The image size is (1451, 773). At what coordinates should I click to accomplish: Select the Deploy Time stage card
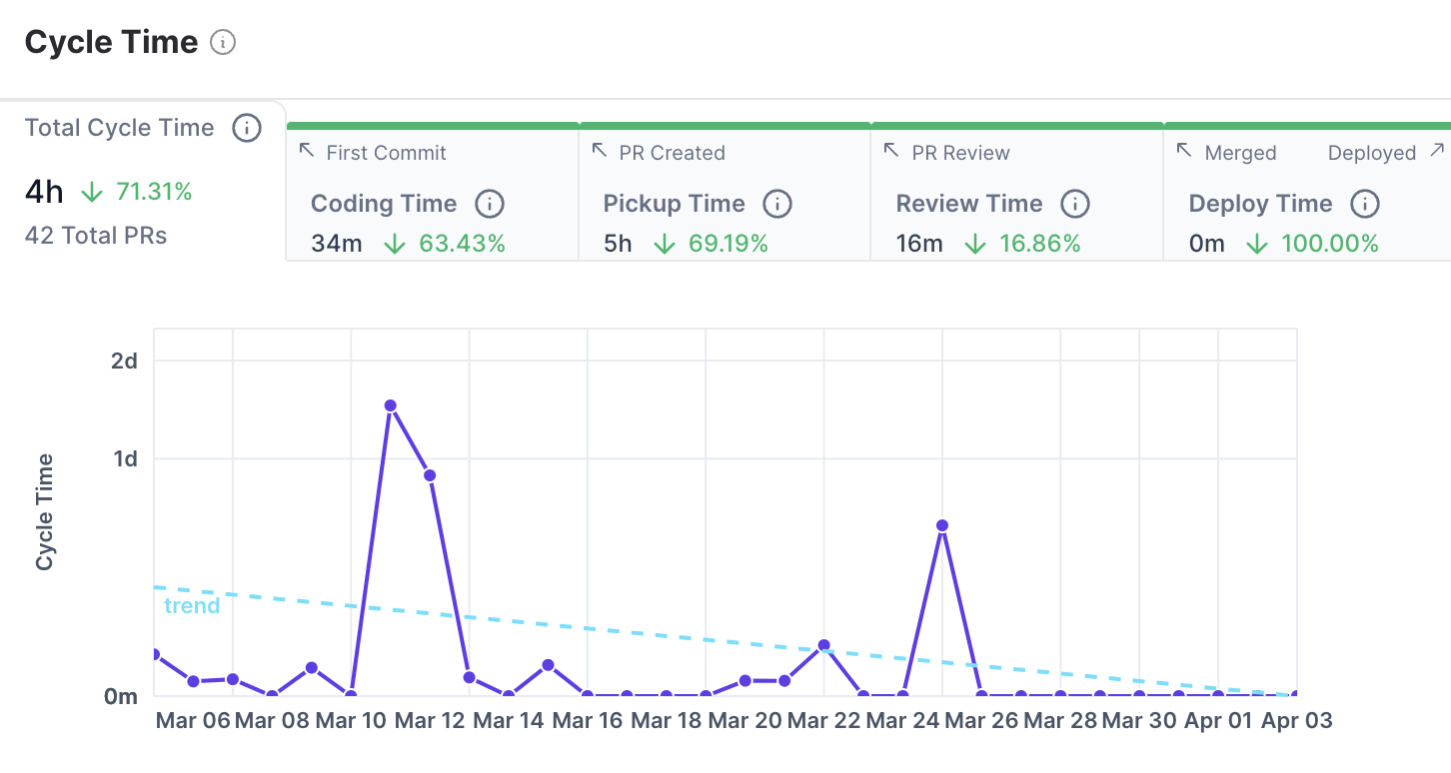(x=1307, y=192)
